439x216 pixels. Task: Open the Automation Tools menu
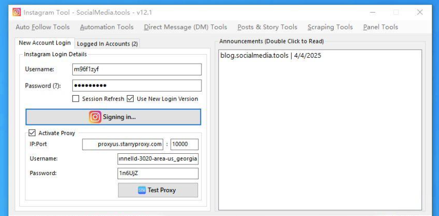tap(107, 27)
